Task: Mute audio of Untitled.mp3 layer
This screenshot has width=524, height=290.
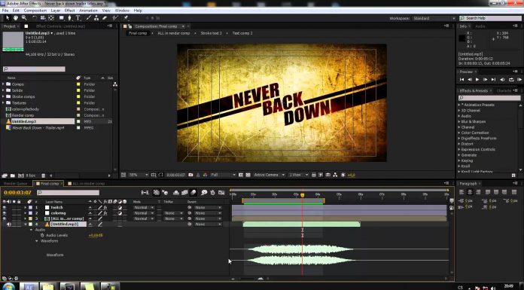Action: (x=9, y=224)
